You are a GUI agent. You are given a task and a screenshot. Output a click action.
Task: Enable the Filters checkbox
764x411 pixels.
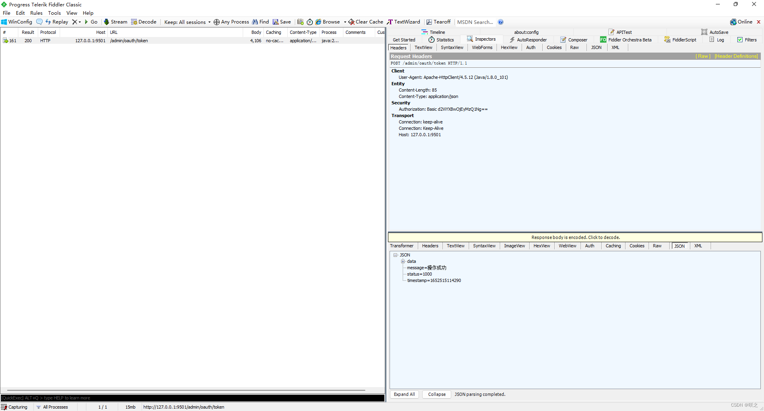point(741,39)
